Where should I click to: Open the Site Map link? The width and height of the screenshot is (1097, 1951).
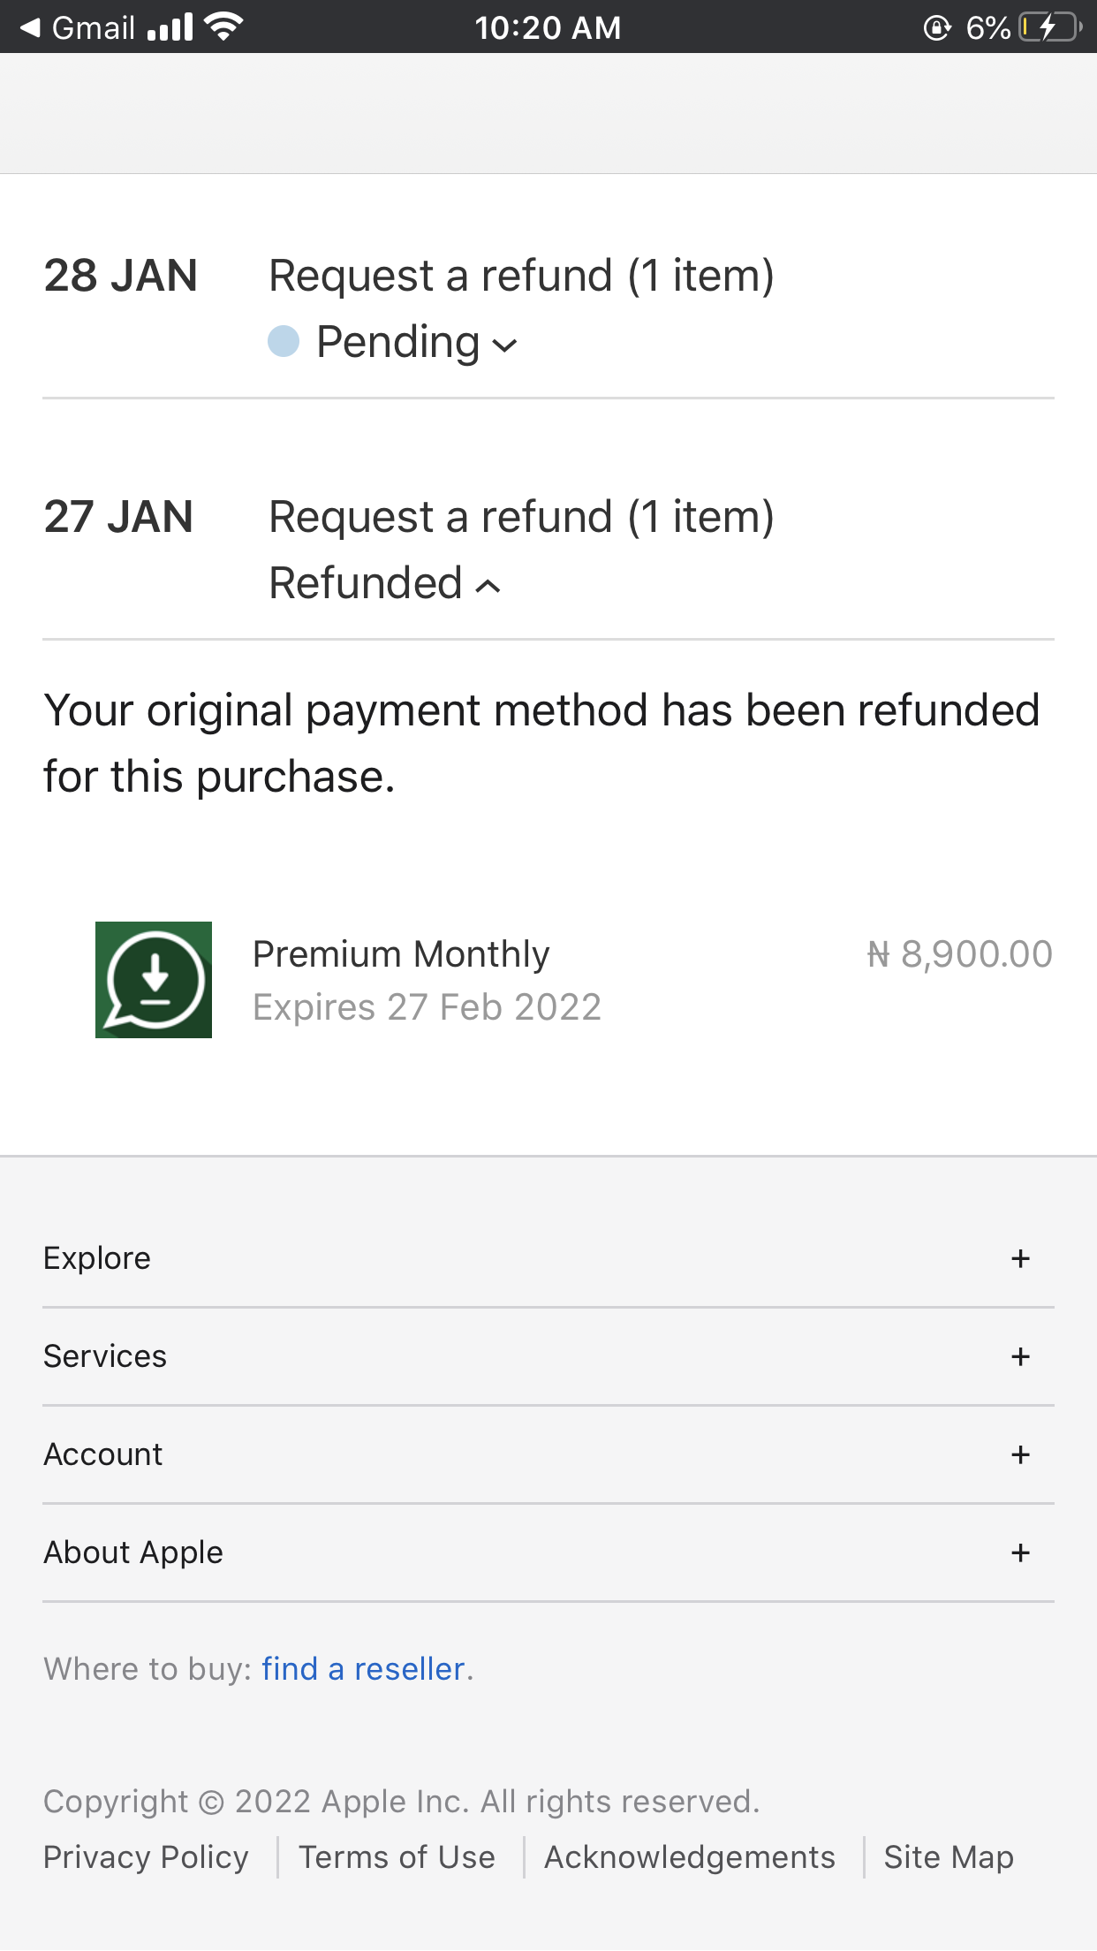(x=949, y=1857)
